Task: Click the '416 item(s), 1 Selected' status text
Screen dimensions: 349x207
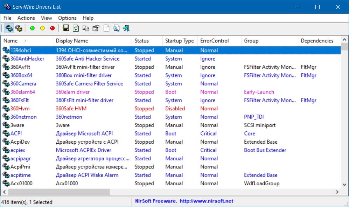Action: (x=27, y=202)
